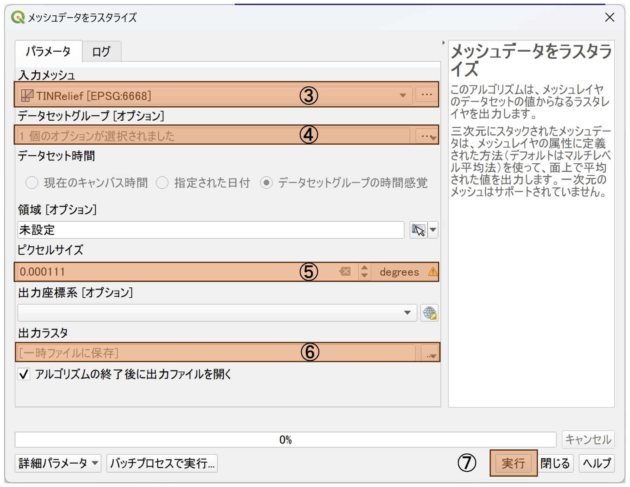This screenshot has width=630, height=487.
Task: Click the 'degrees' unit label
Action: tap(399, 272)
